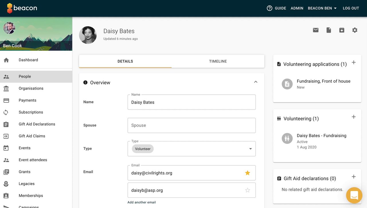Add a new Gift Aid declaration

[354, 177]
